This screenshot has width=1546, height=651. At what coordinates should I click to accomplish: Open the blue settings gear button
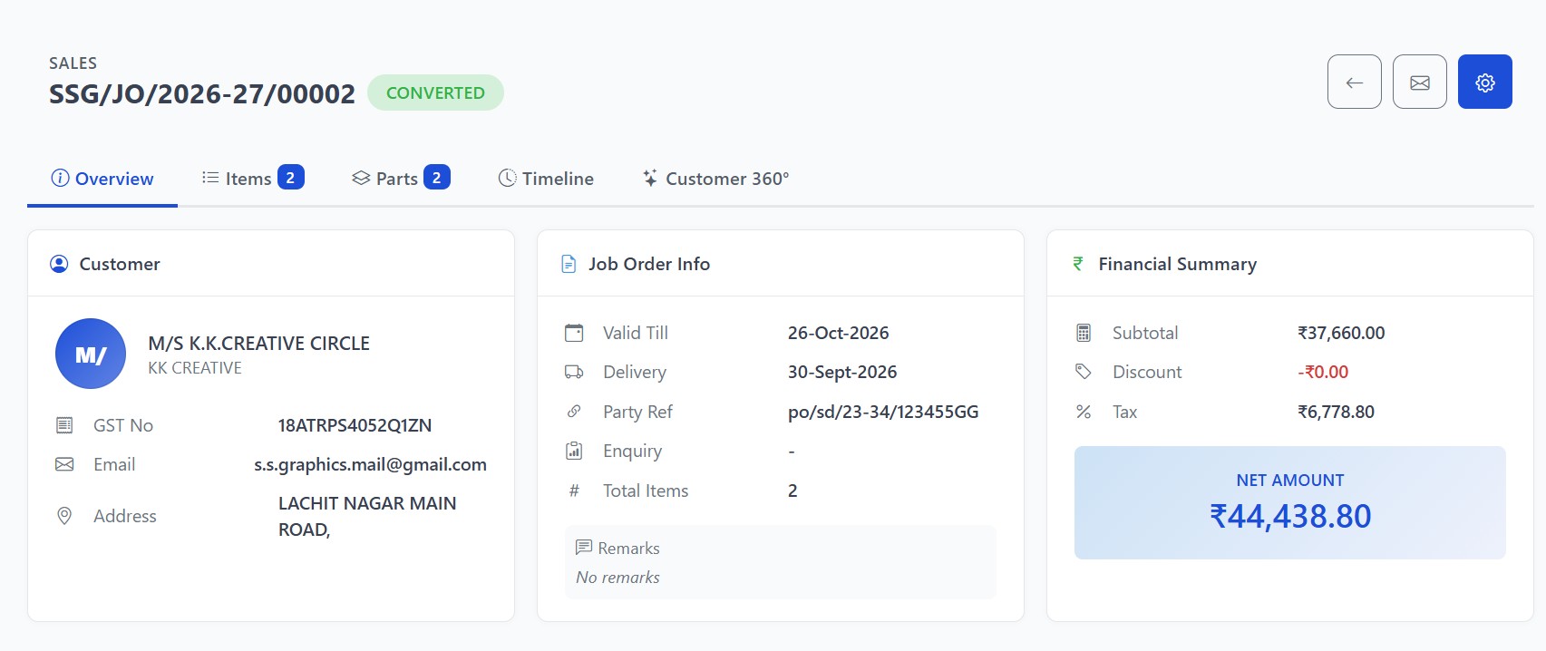[1484, 82]
